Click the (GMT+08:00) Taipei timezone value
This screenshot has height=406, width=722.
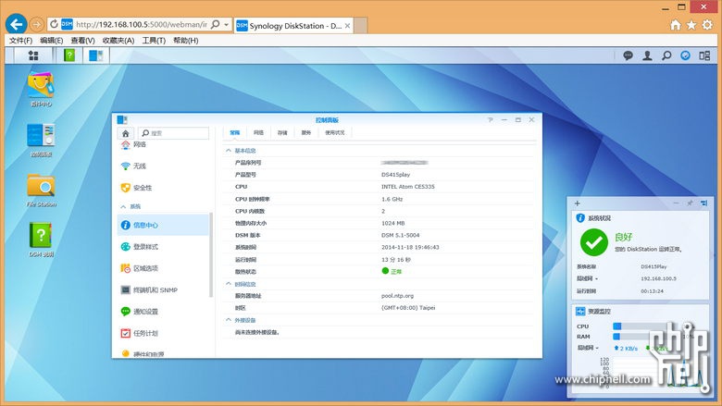pos(408,308)
